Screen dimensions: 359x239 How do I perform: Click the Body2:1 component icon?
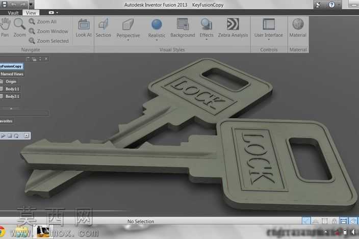click(2, 96)
